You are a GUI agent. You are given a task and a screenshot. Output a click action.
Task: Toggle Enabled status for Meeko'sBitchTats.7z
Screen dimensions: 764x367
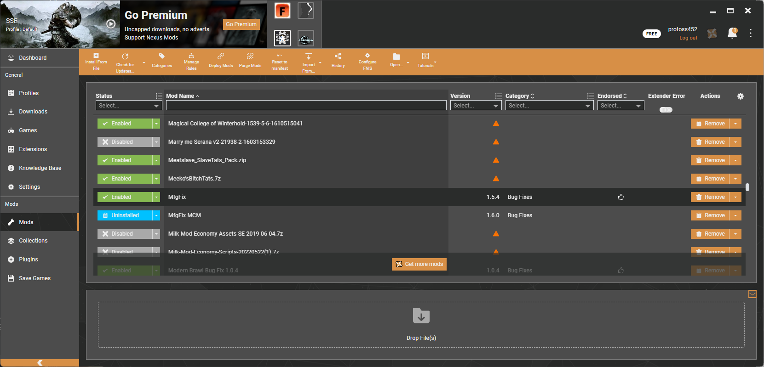coord(125,179)
